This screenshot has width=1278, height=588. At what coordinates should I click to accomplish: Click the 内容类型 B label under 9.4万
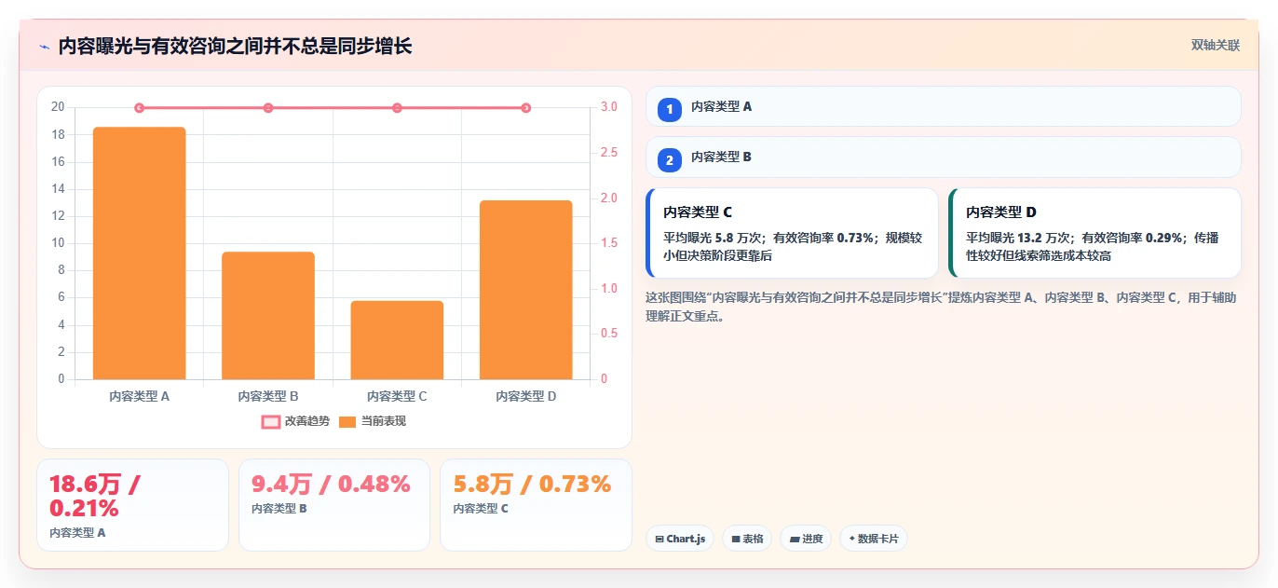(279, 509)
